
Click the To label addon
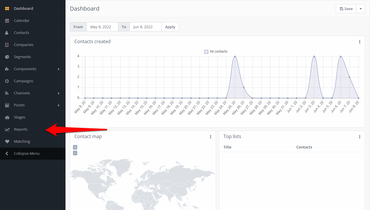(x=124, y=27)
